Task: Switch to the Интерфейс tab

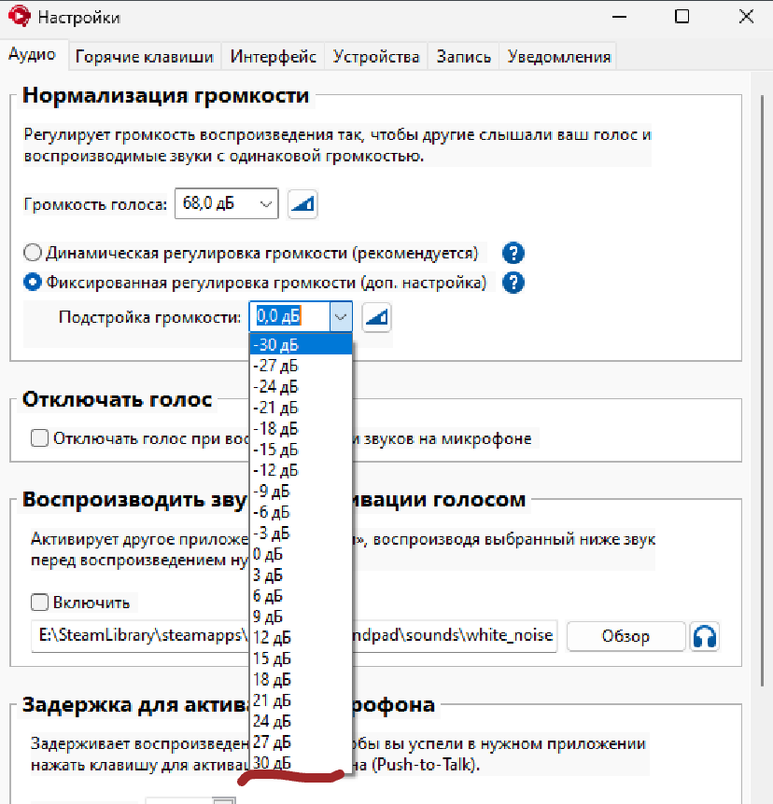Action: (273, 56)
